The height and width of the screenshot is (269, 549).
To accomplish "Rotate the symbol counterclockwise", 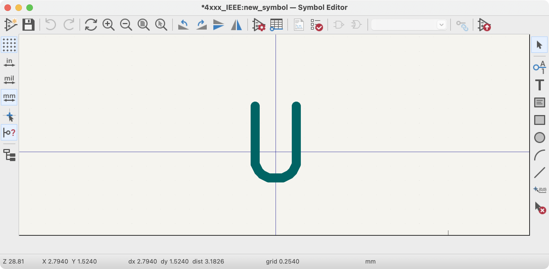I will point(184,25).
